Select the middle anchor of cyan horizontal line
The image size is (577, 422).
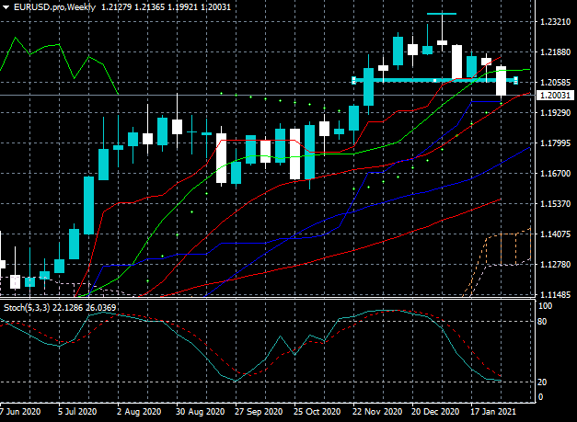pyautogui.click(x=435, y=80)
